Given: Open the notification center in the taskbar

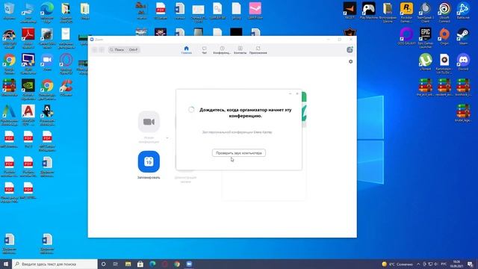Looking at the screenshot, I should 471,264.
